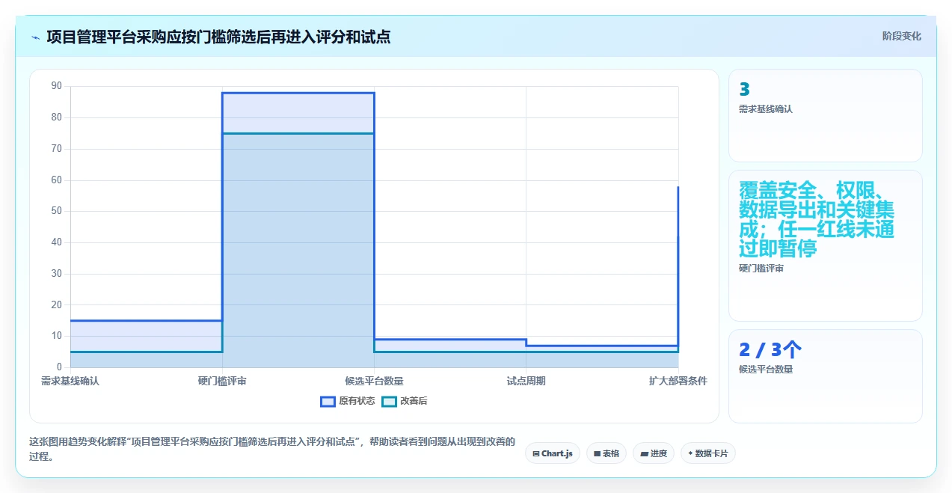
Task: Click the y-axis label 90
Action: 57,86
